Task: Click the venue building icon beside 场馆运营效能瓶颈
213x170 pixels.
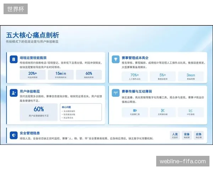Action: (13, 59)
